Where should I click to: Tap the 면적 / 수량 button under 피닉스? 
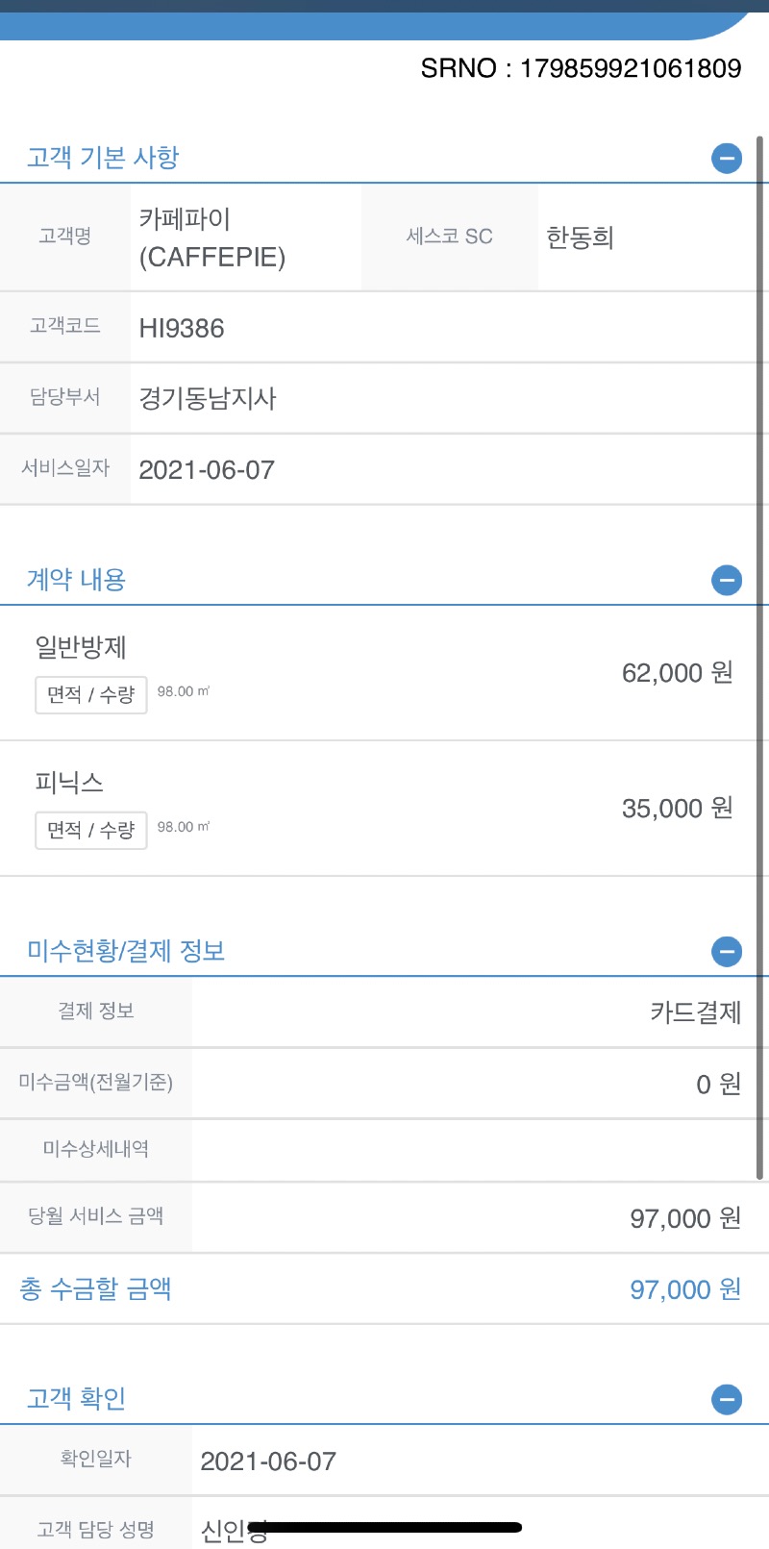pyautogui.click(x=91, y=830)
